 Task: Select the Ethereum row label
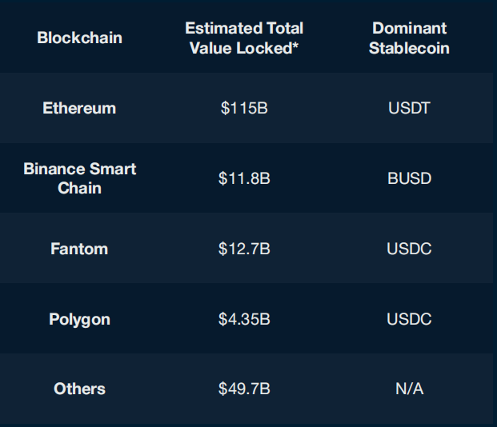tap(79, 108)
